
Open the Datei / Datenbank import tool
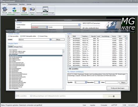point(14,10)
